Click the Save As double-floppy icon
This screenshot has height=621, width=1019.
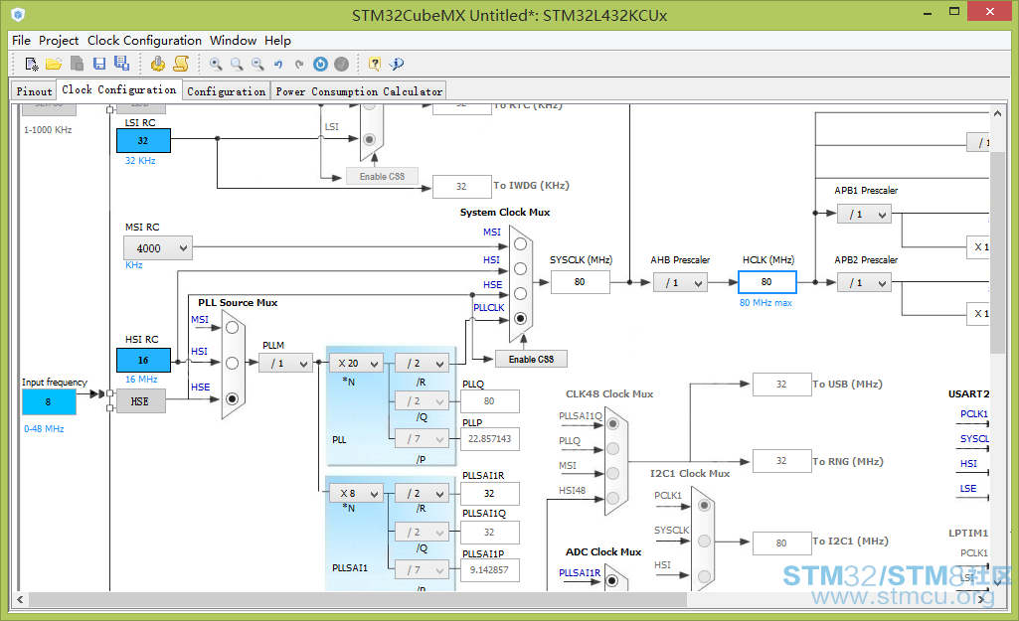point(121,63)
